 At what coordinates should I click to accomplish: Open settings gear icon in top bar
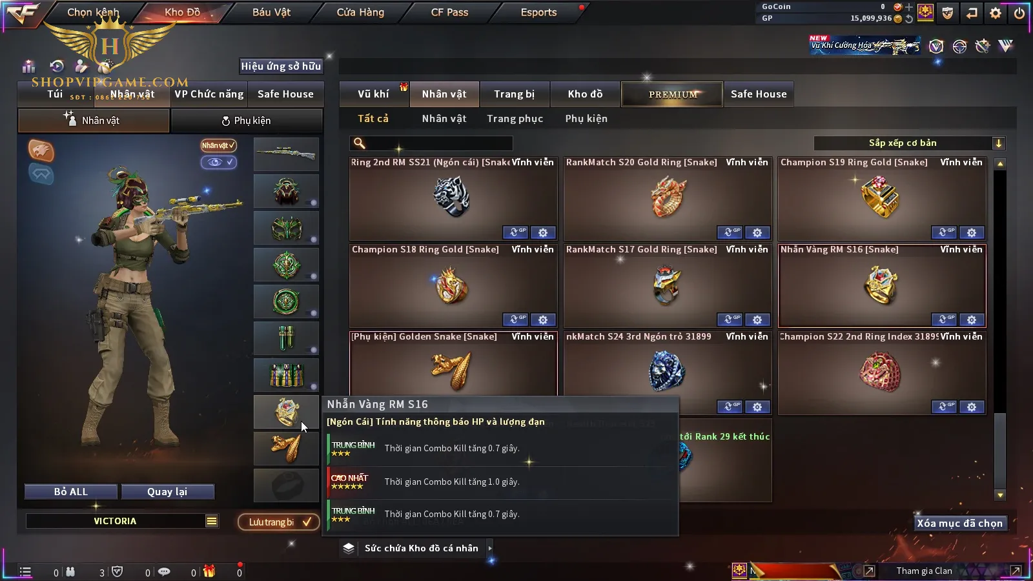(996, 12)
